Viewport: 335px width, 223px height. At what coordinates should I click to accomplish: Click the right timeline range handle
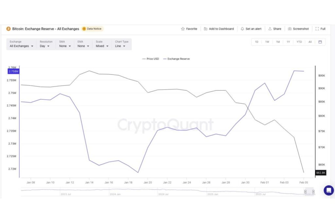(313, 192)
